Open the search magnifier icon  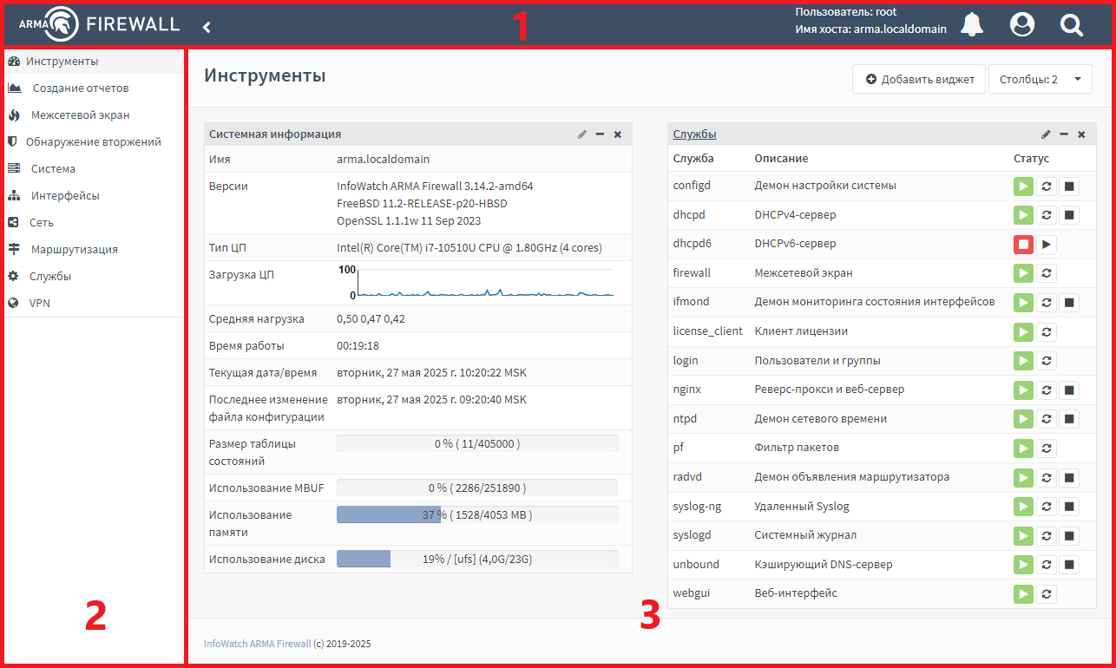[1072, 25]
